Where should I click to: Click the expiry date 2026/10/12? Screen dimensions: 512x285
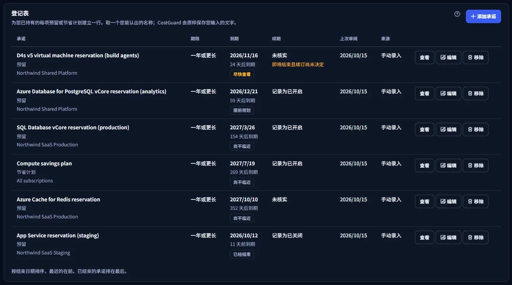point(244,235)
